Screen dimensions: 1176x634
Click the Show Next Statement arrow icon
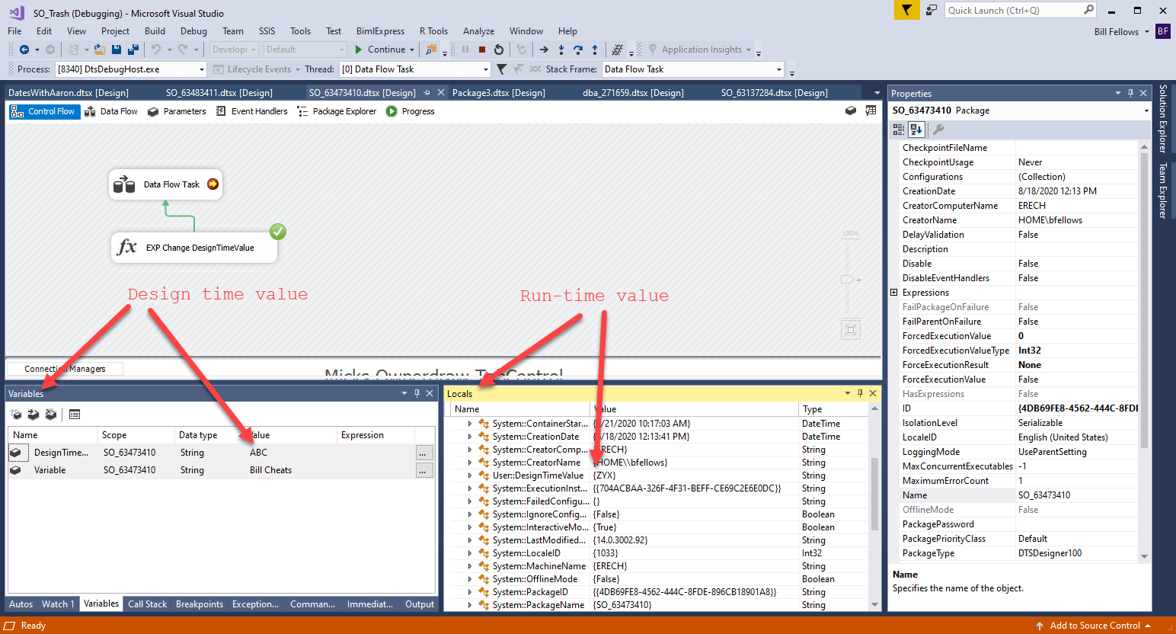[x=544, y=50]
